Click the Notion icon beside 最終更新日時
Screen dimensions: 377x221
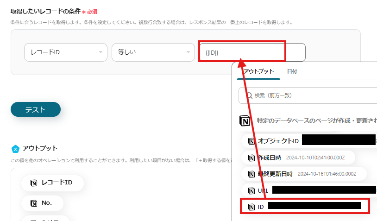(x=251, y=174)
